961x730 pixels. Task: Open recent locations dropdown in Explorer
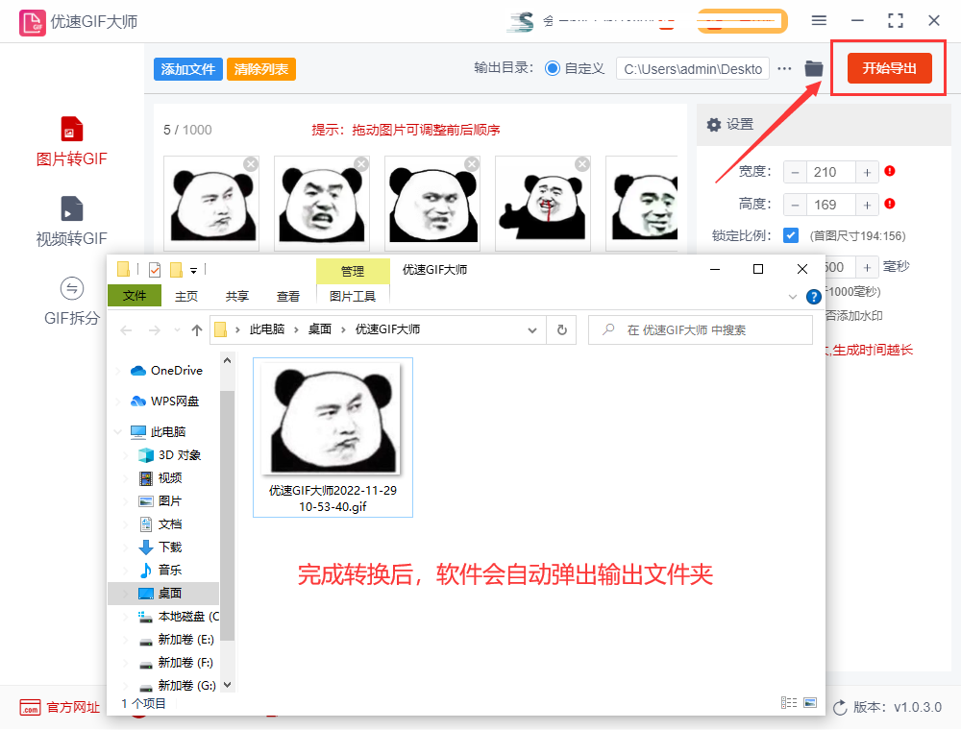pos(177,330)
